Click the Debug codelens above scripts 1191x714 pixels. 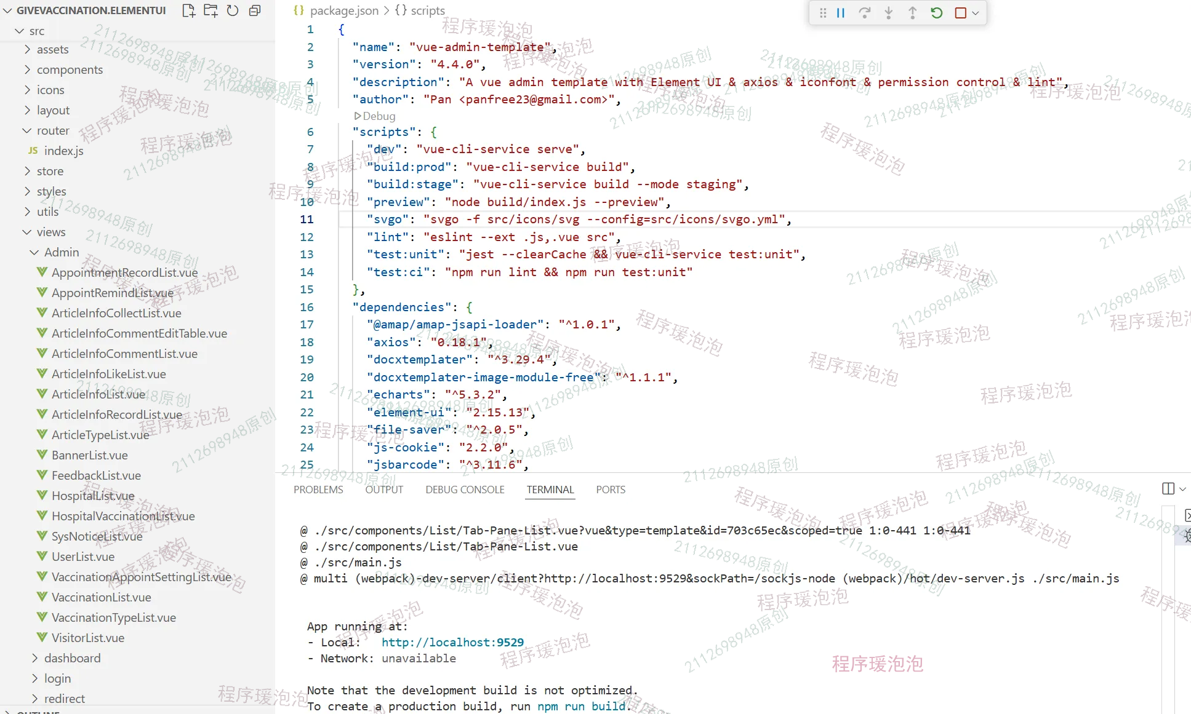click(375, 116)
